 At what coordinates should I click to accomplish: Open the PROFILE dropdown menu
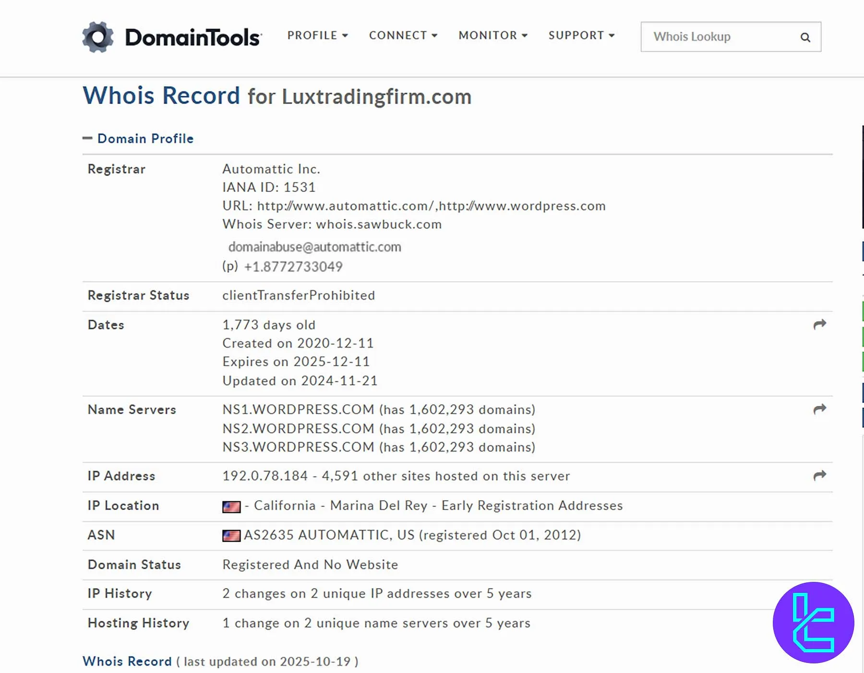coord(317,35)
